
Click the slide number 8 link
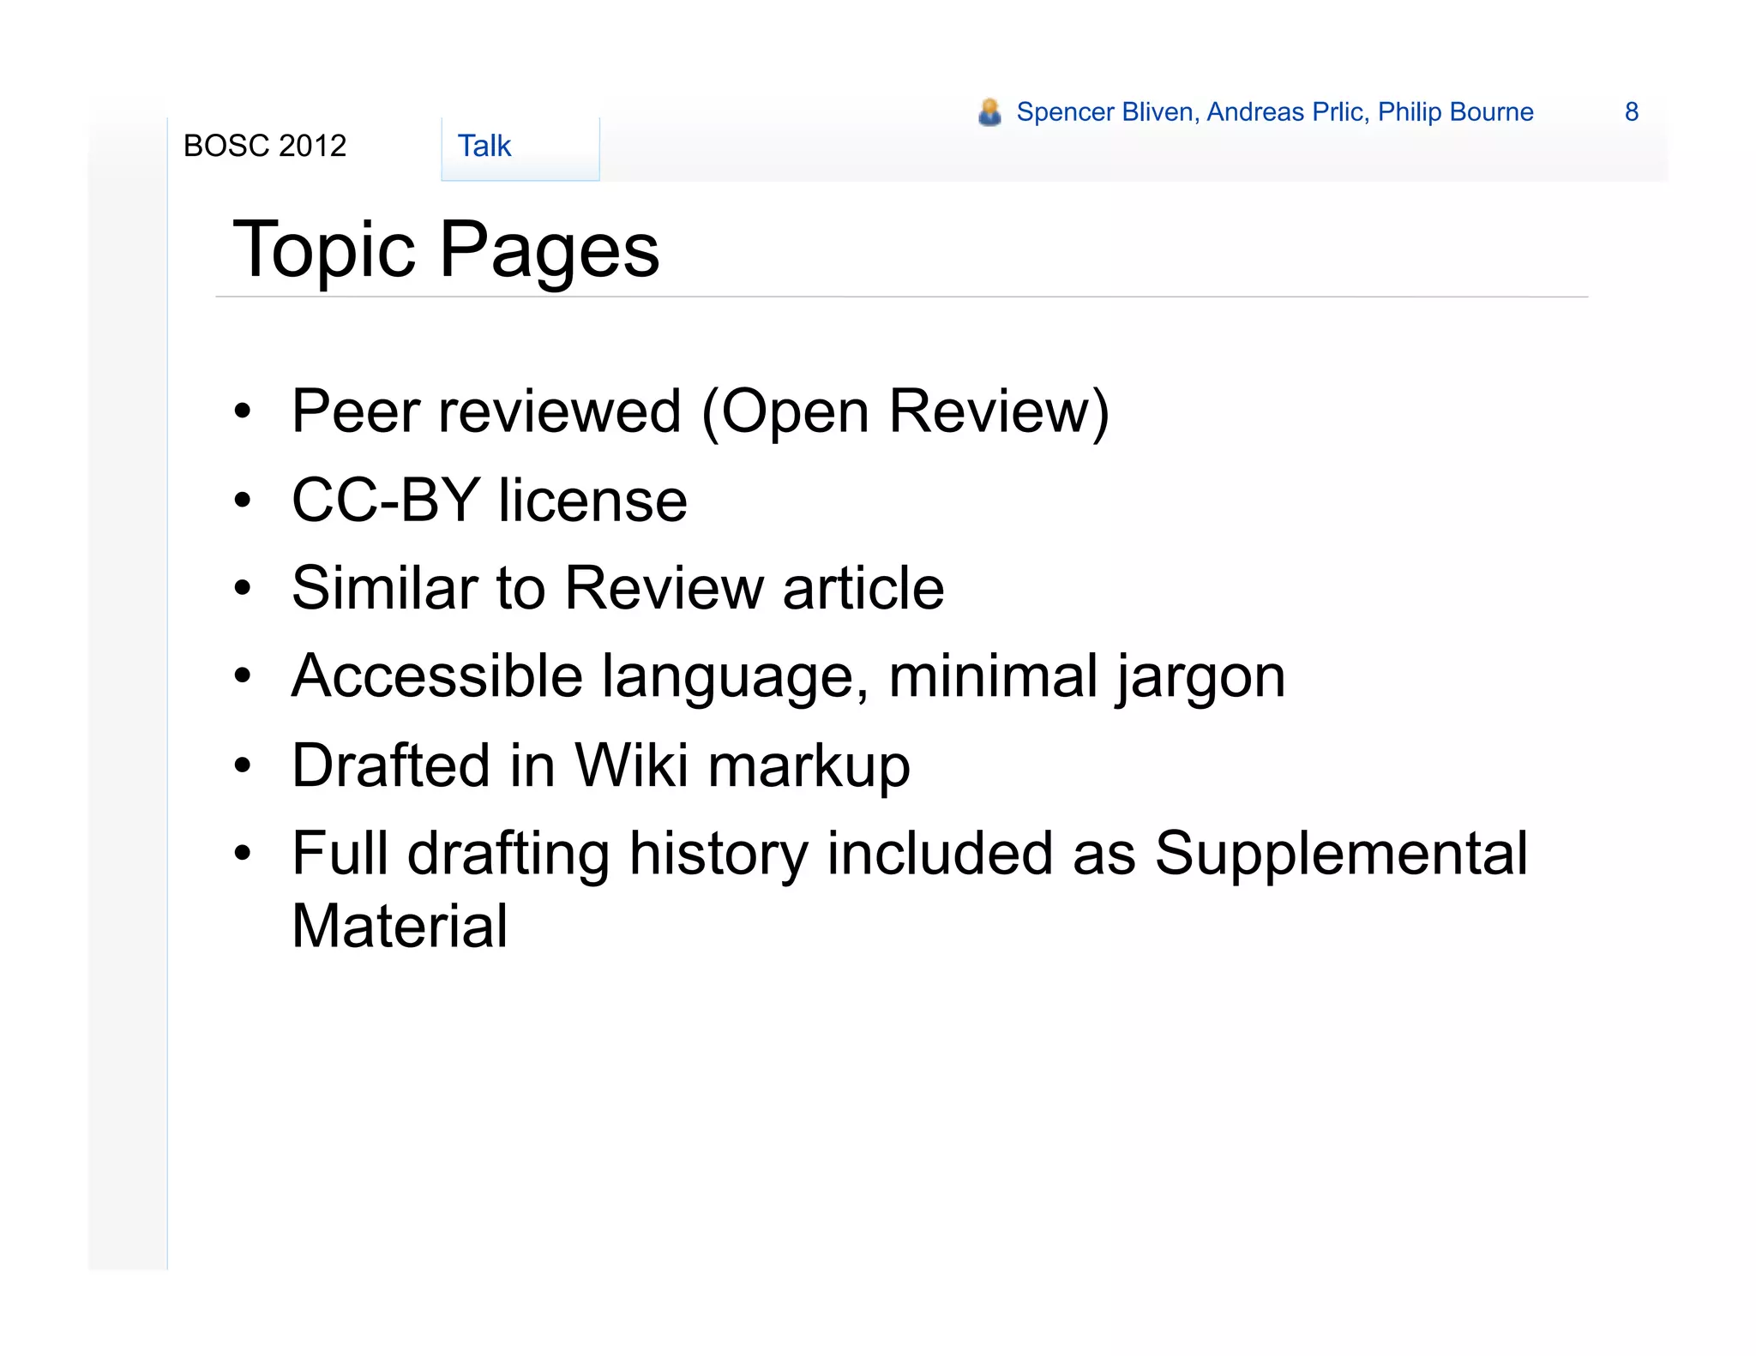(x=1632, y=112)
